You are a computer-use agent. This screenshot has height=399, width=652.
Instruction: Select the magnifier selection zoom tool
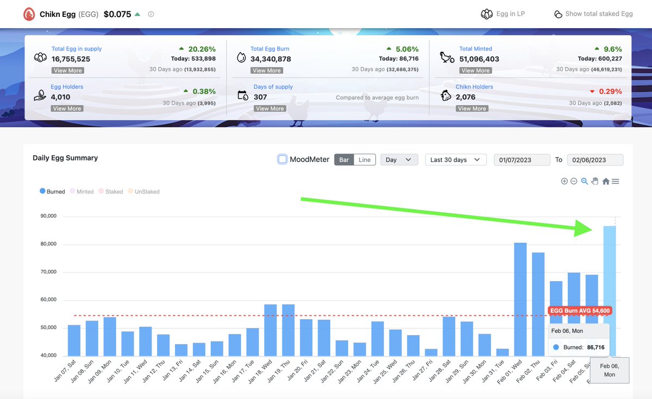point(585,181)
